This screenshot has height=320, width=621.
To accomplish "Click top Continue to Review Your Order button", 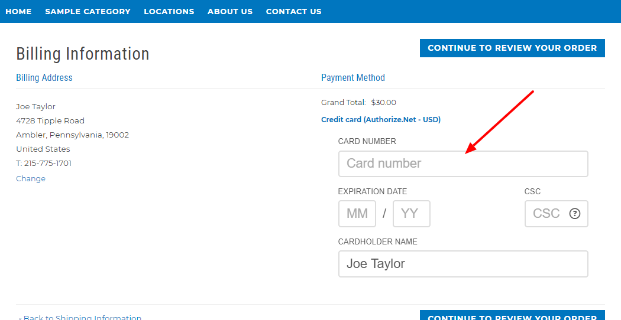I will pyautogui.click(x=512, y=48).
